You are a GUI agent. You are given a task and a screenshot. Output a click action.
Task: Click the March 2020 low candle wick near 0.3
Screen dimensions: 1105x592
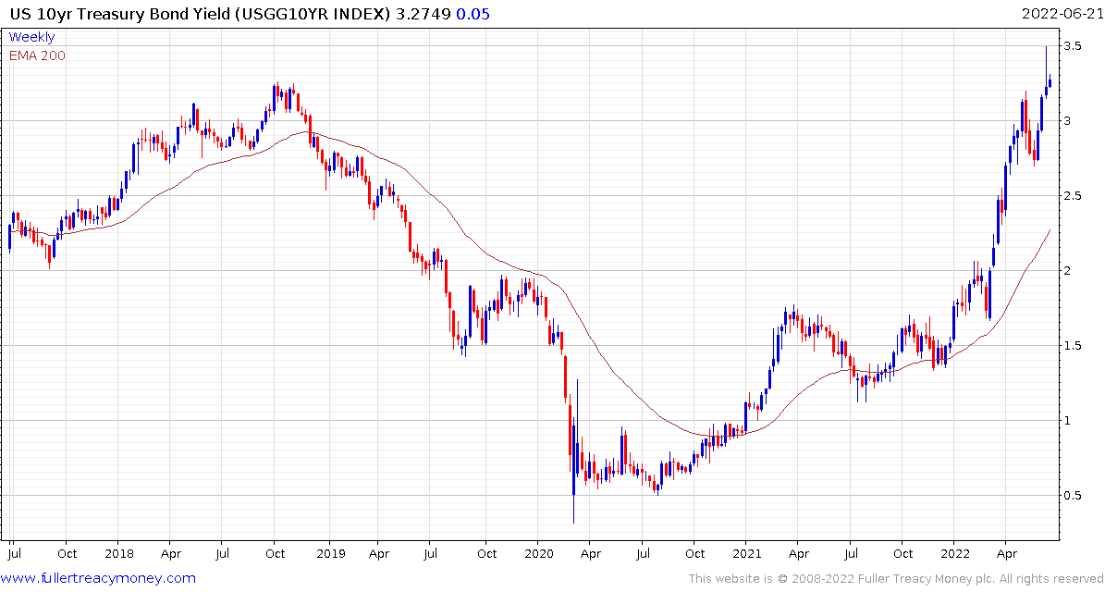pyautogui.click(x=573, y=510)
